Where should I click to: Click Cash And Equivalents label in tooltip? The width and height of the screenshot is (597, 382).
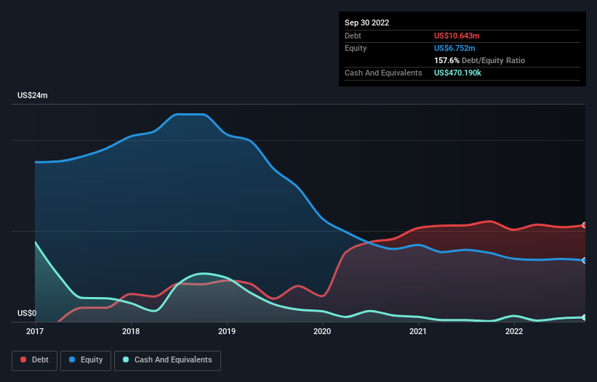383,73
